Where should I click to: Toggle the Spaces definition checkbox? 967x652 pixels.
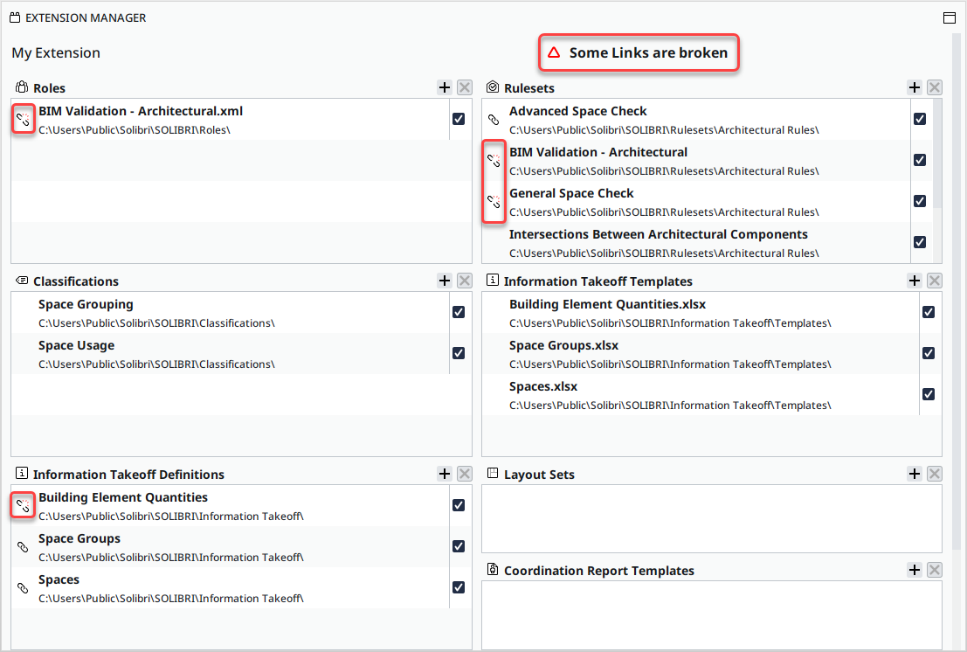459,588
